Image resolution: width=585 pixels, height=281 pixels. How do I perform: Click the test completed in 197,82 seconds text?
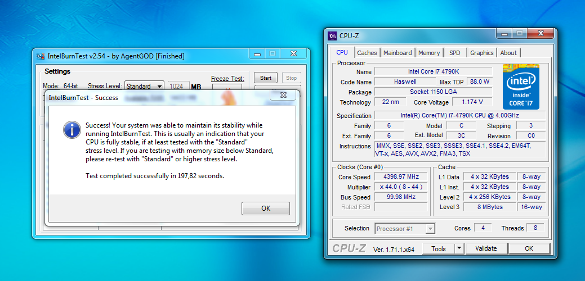155,176
